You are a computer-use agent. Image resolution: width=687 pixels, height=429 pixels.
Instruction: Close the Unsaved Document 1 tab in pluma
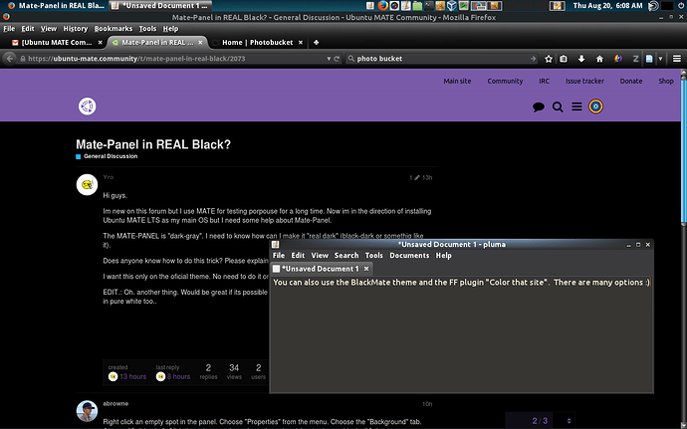tap(366, 269)
